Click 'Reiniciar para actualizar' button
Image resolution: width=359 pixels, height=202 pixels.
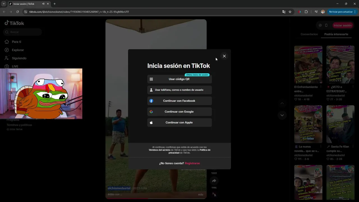click(x=341, y=12)
